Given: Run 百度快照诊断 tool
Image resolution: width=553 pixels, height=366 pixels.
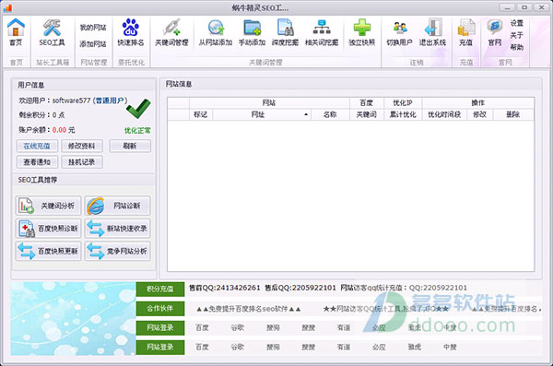Looking at the screenshot, I should coord(48,229).
